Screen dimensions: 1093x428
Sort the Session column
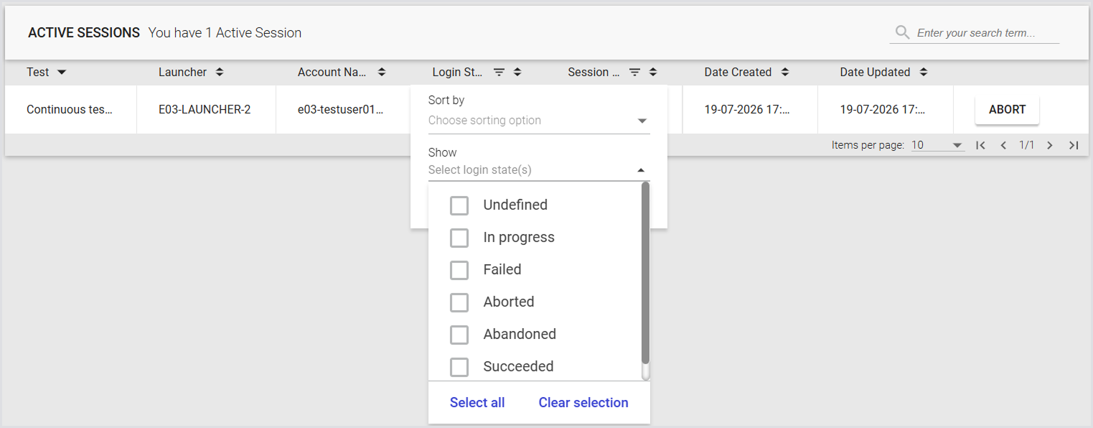pyautogui.click(x=653, y=73)
